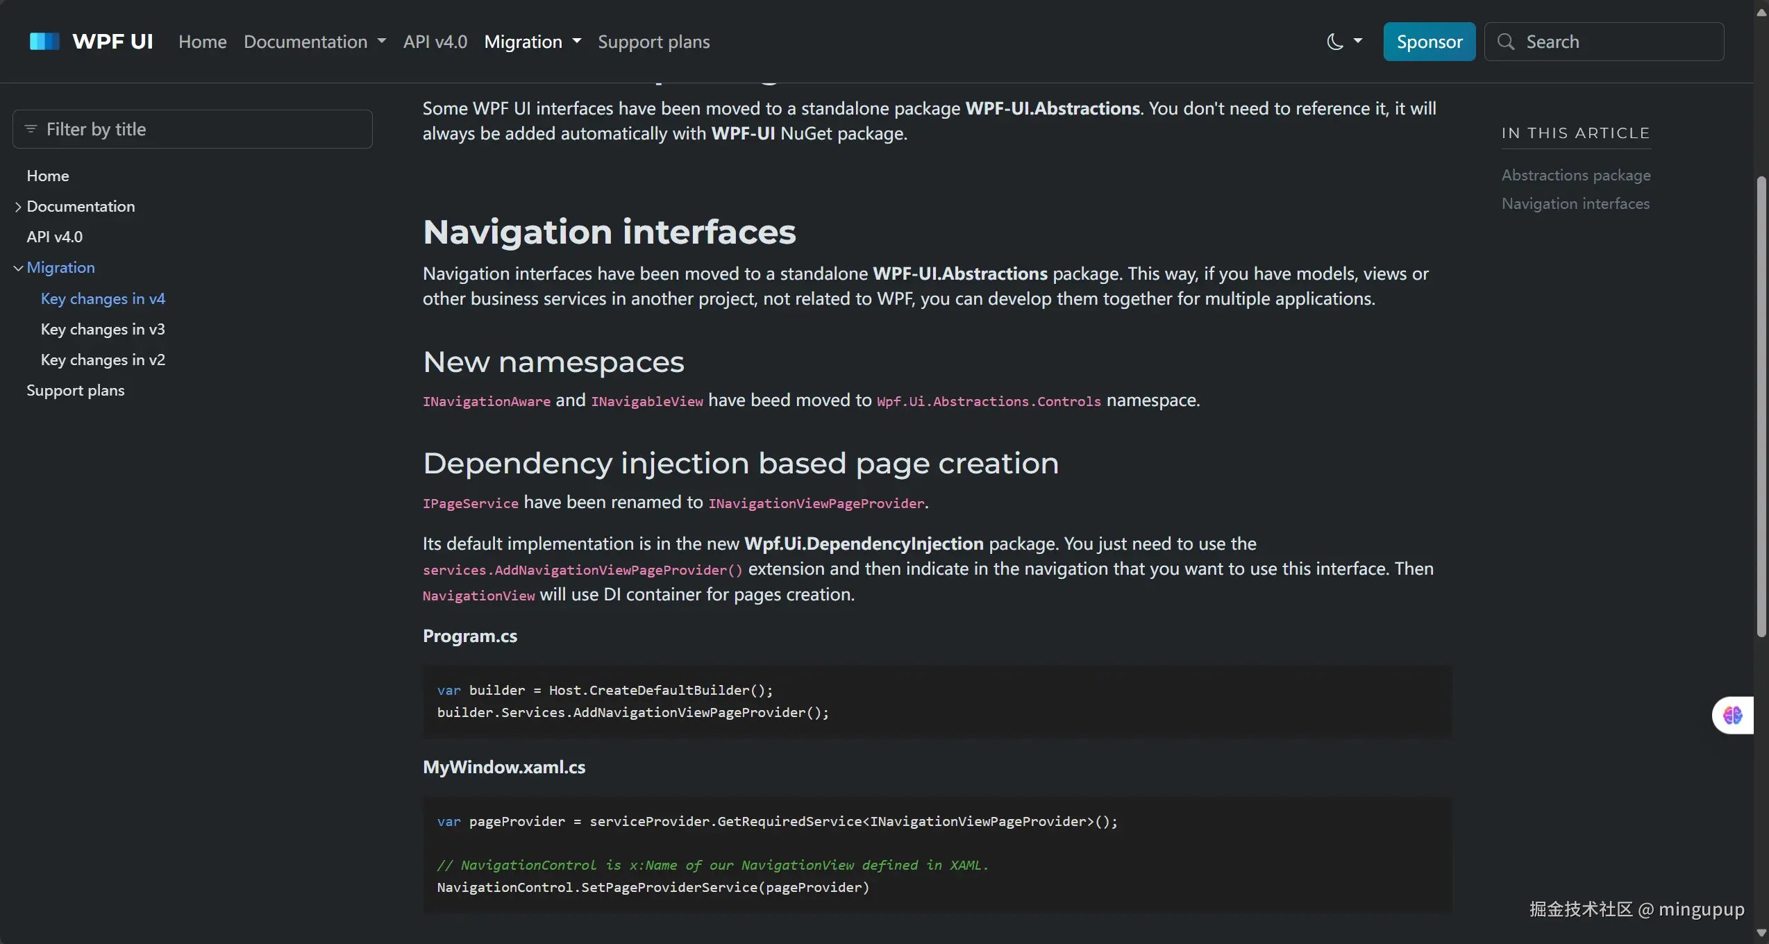Click the WPF UI logo icon
Image resolution: width=1769 pixels, height=944 pixels.
pos(44,42)
